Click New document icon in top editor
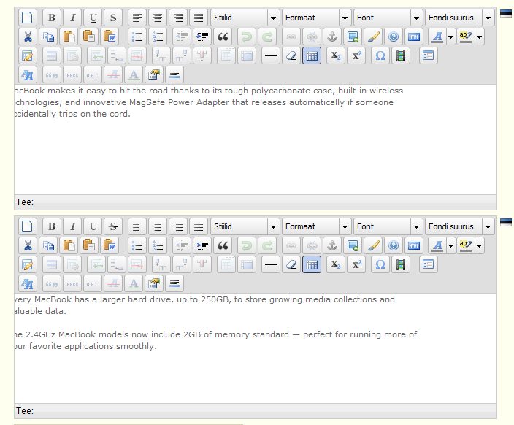The image size is (514, 425). click(27, 18)
